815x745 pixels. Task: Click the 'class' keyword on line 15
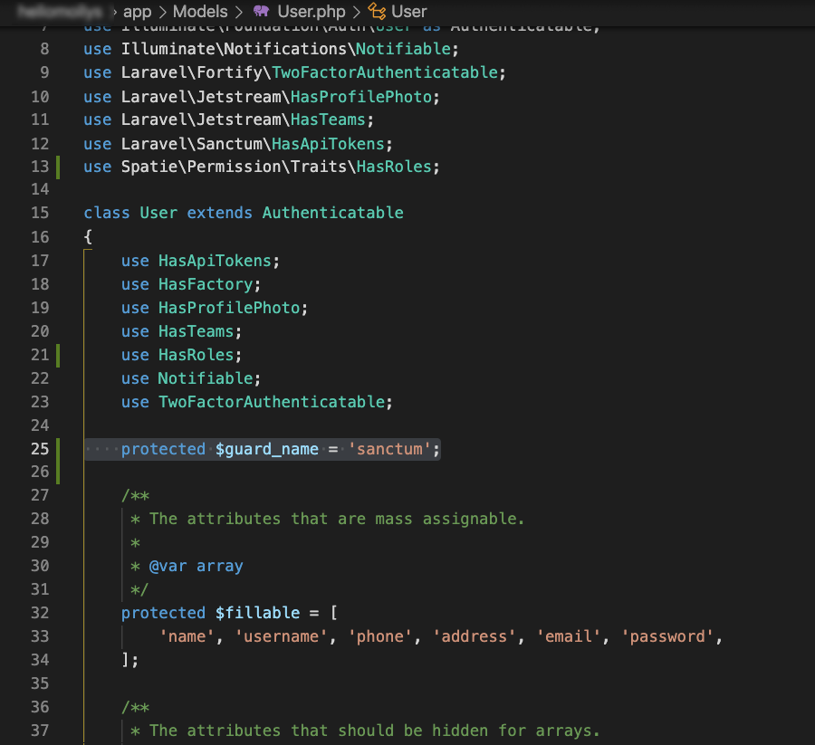pyautogui.click(x=107, y=213)
